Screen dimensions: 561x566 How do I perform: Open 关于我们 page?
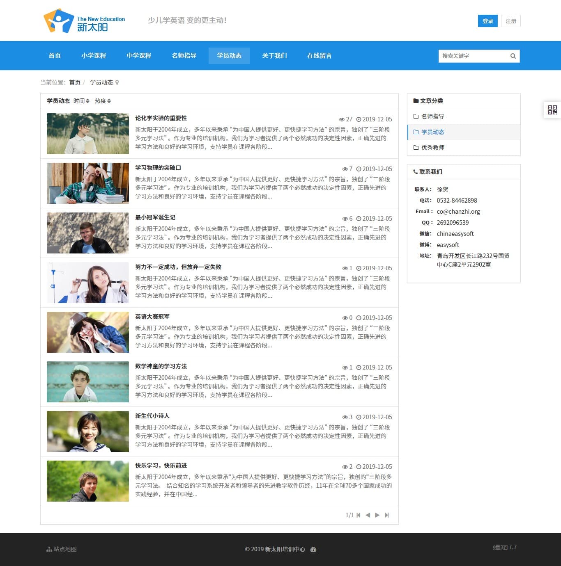point(274,56)
